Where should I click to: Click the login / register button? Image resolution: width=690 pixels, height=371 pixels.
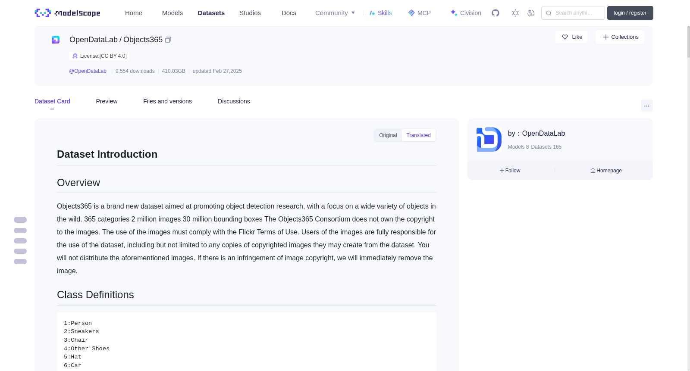click(x=630, y=13)
